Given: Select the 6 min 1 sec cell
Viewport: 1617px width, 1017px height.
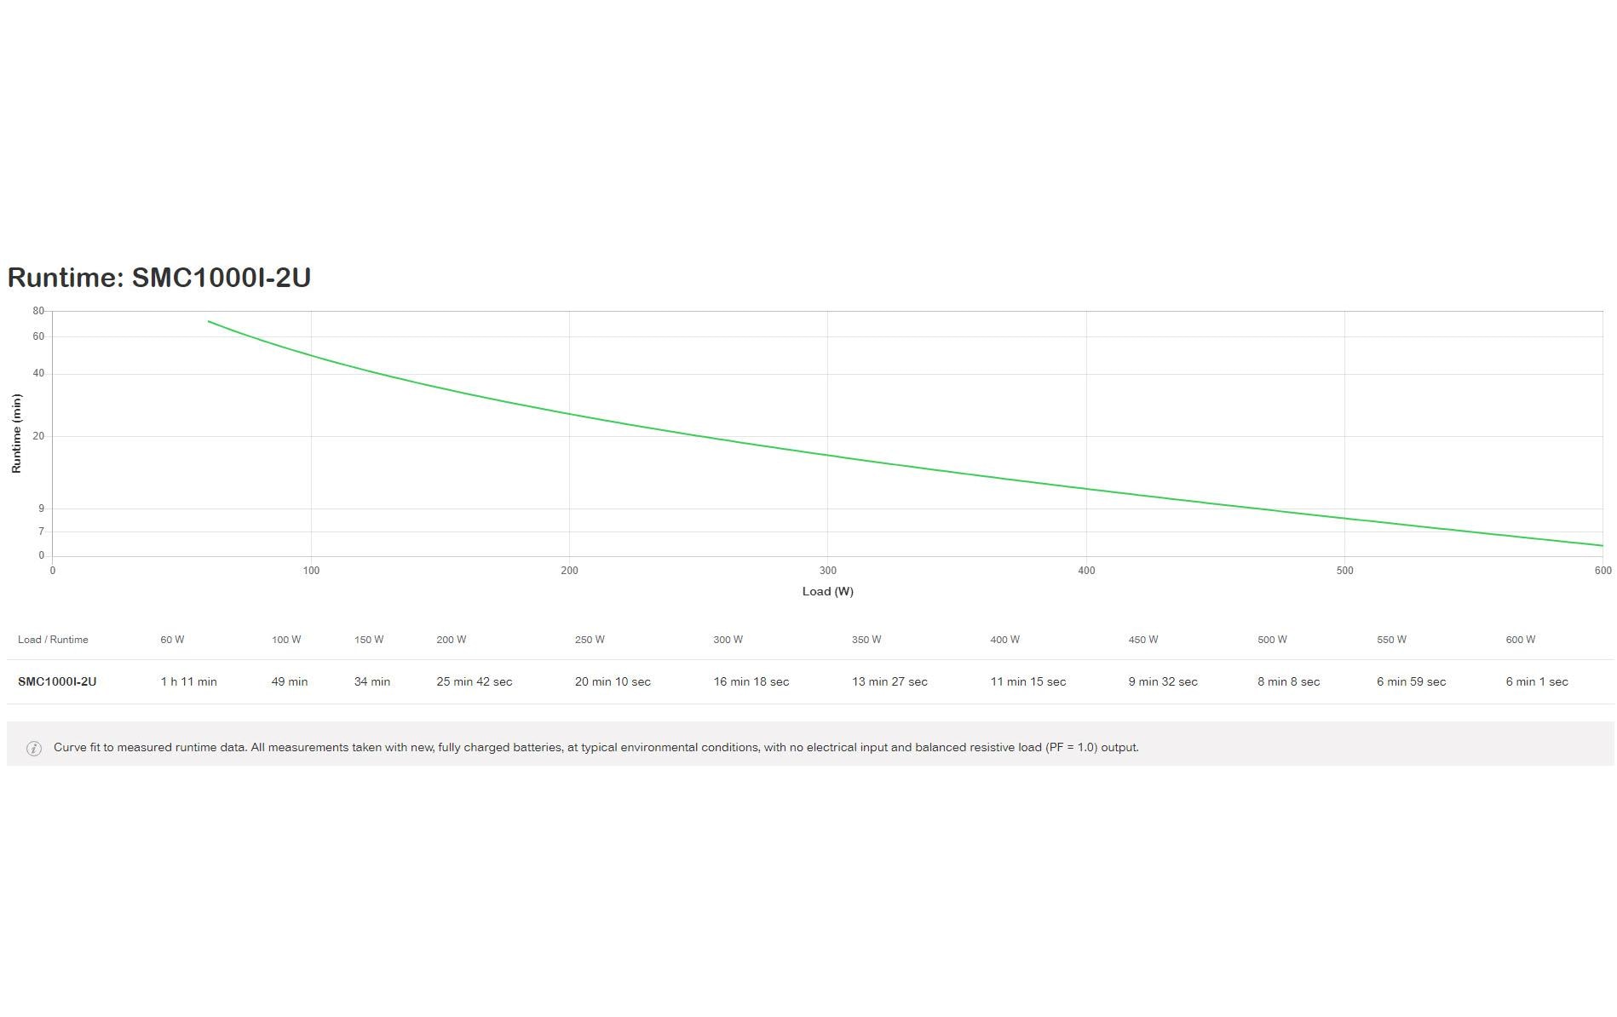Looking at the screenshot, I should 1536,681.
